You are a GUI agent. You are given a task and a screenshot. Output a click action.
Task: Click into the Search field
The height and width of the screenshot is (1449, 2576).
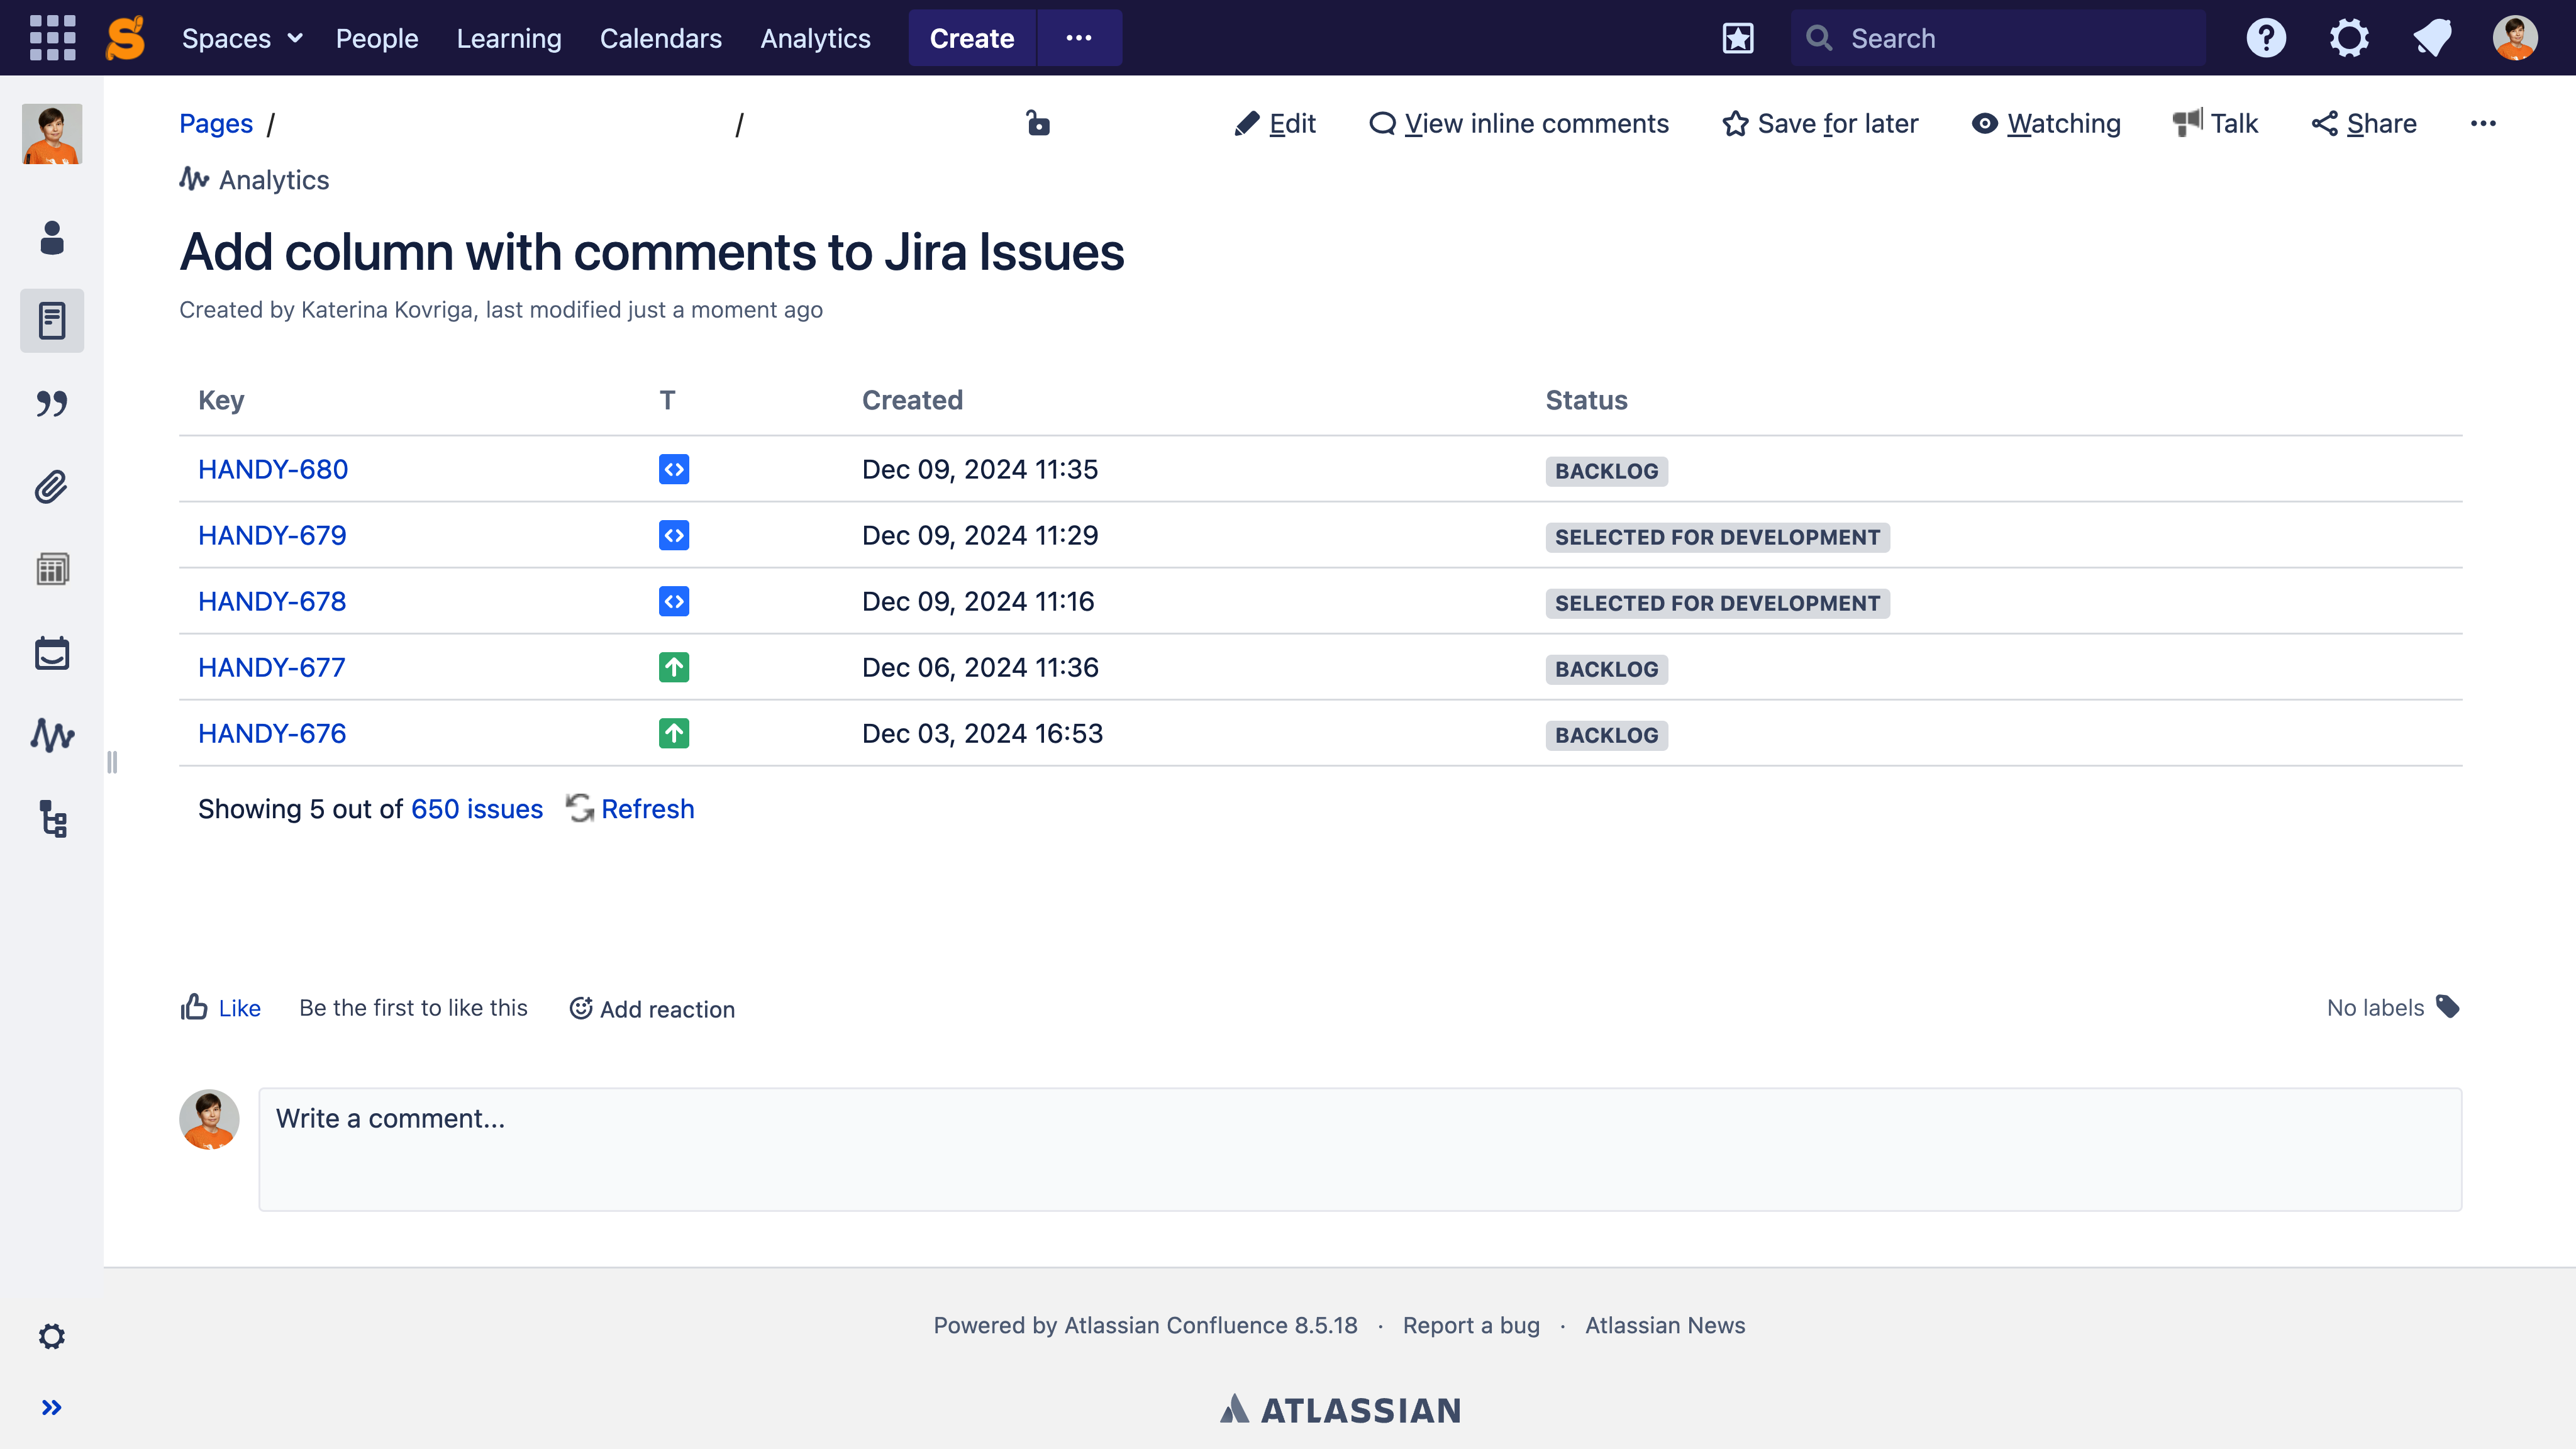click(x=1998, y=38)
